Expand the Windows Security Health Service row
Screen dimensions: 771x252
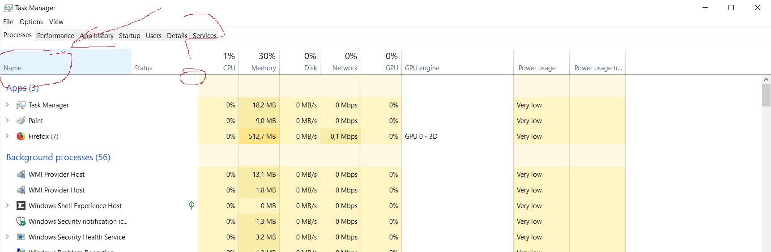(x=7, y=237)
